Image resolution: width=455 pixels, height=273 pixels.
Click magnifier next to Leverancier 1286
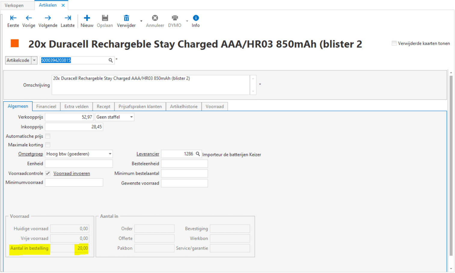coord(198,154)
